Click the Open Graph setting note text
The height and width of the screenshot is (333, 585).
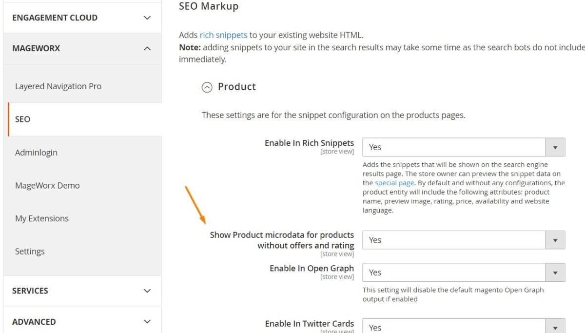point(453,294)
